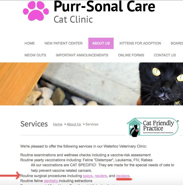Click the Home breadcrumb link

57,124
